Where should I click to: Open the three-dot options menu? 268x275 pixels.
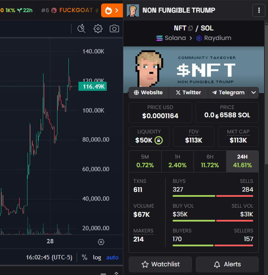click(259, 10)
